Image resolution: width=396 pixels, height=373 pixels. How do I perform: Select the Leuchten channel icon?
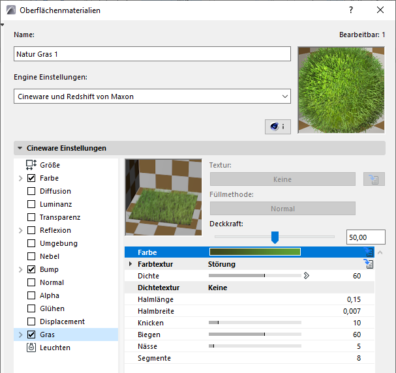pos(31,348)
